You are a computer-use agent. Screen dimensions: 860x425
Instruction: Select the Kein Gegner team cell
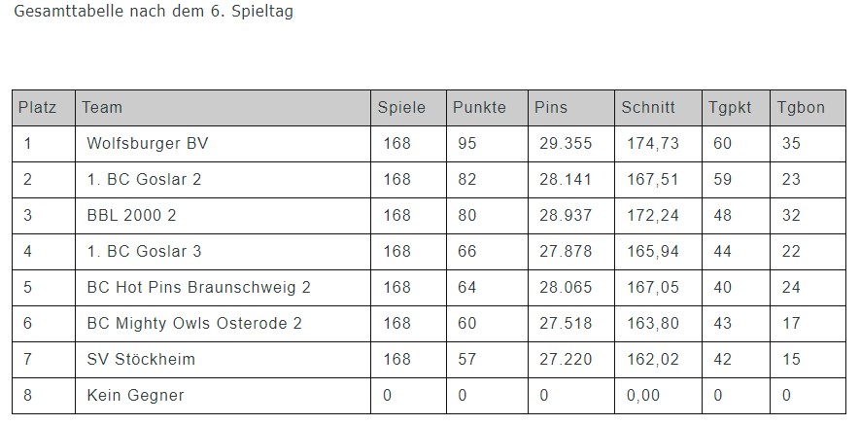(x=135, y=396)
